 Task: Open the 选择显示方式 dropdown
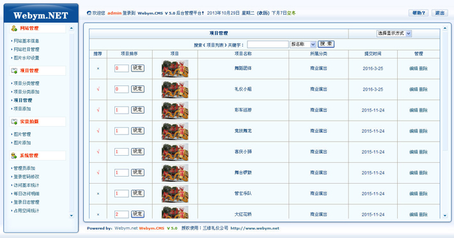pyautogui.click(x=394, y=34)
